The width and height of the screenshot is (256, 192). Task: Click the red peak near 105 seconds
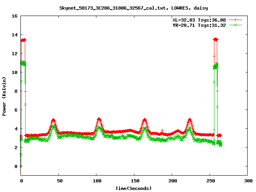pyautogui.click(x=99, y=119)
